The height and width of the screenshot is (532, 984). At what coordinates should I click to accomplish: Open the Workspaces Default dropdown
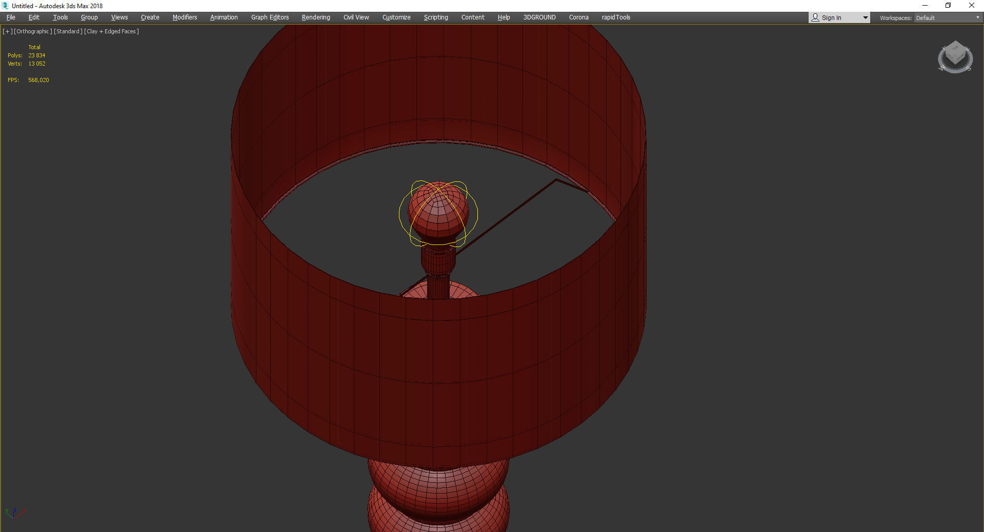click(948, 18)
